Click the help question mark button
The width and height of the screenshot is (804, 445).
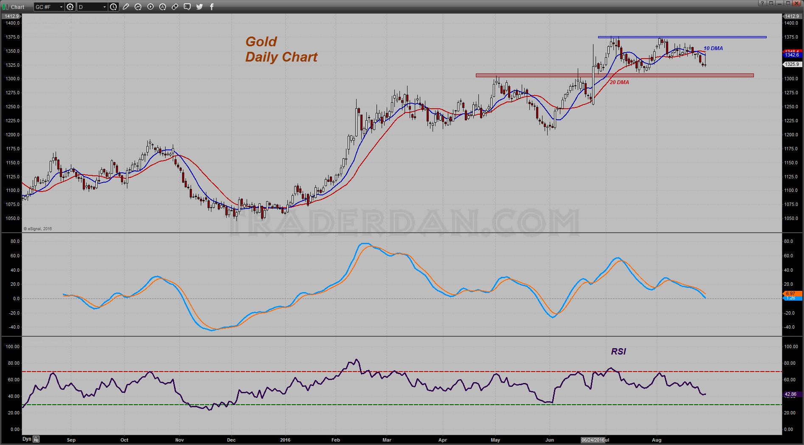coord(762,3)
